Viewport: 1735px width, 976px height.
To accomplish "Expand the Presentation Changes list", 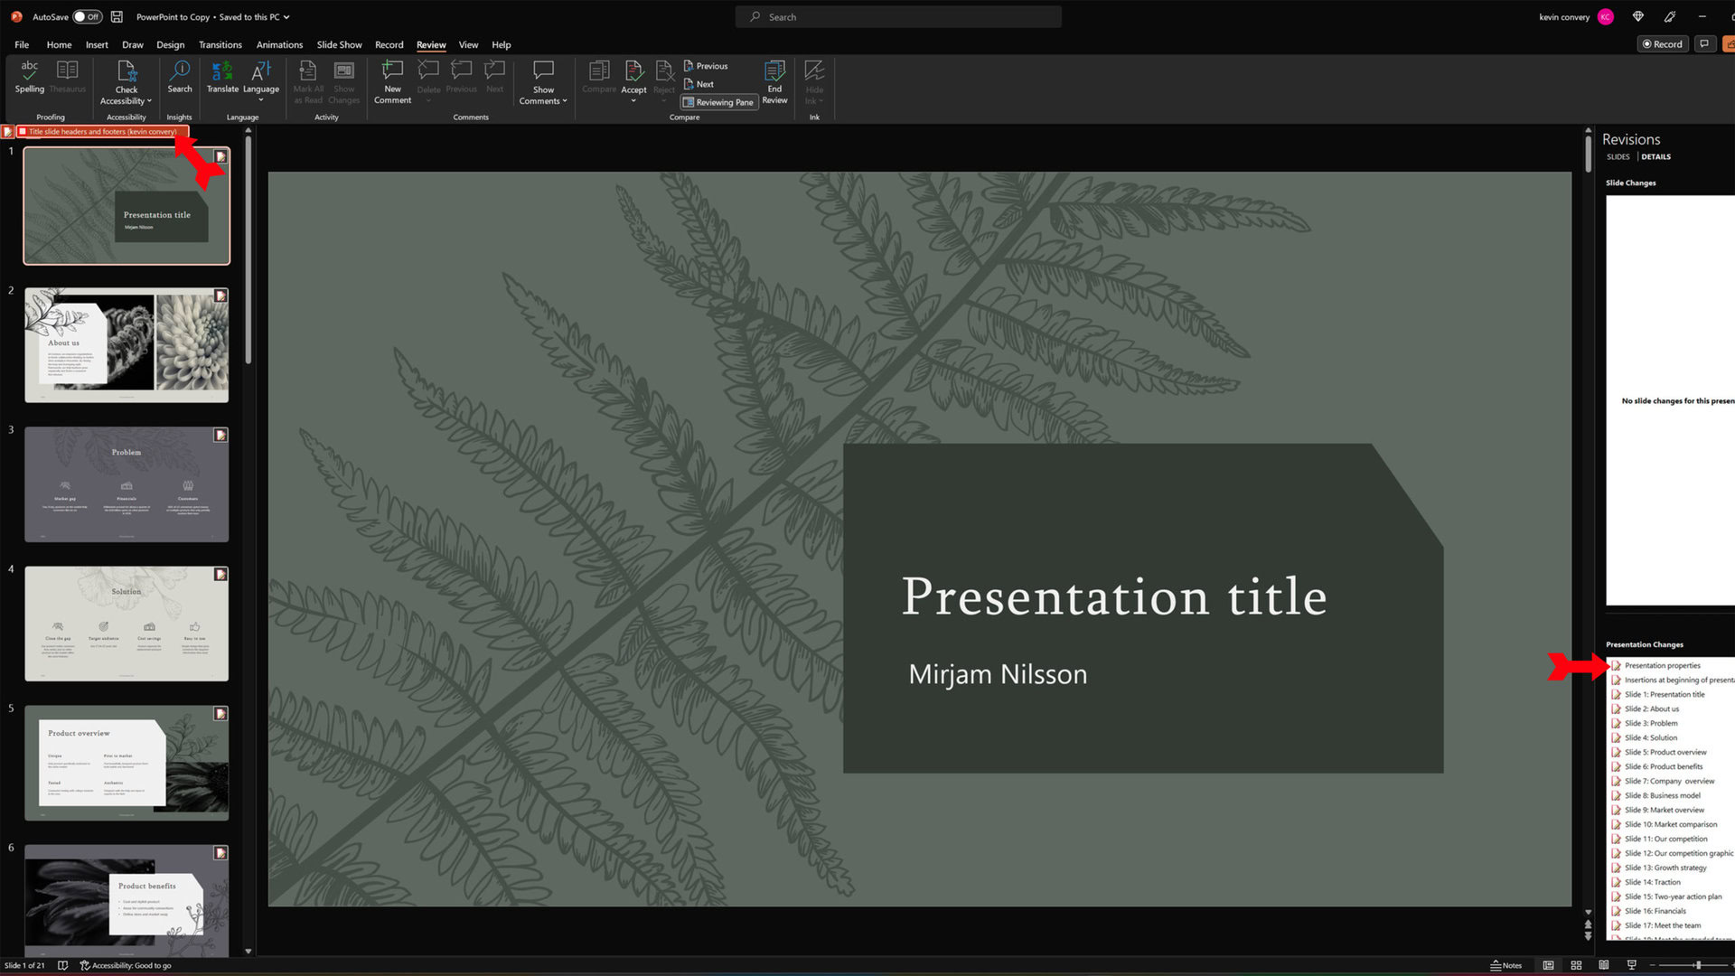I will click(x=1616, y=665).
